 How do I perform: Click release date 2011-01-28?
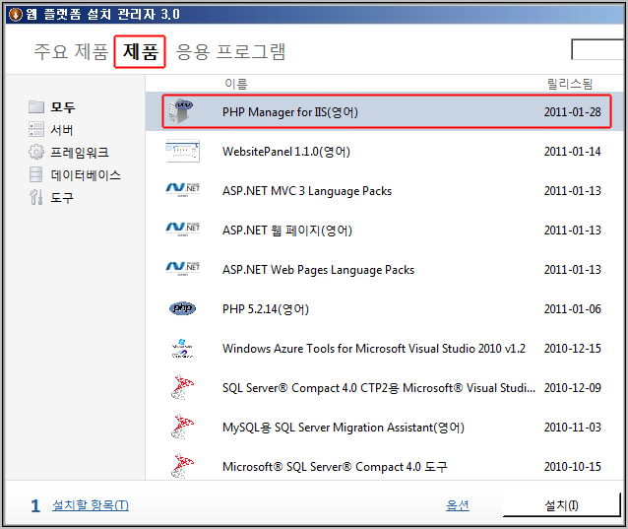click(x=572, y=112)
